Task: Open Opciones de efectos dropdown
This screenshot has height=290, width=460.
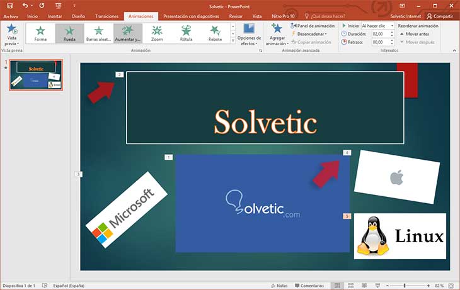Action: 249,35
